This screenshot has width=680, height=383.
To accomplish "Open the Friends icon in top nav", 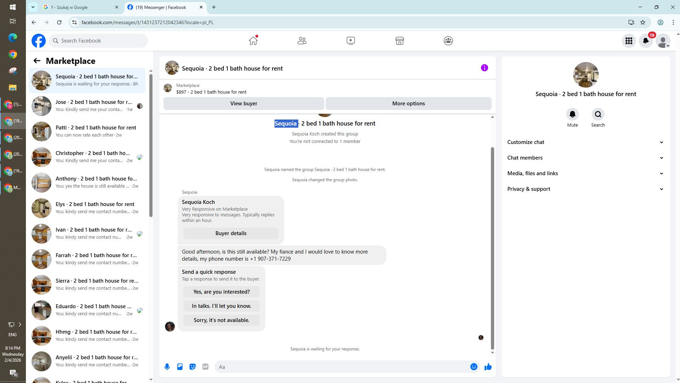I will [302, 41].
